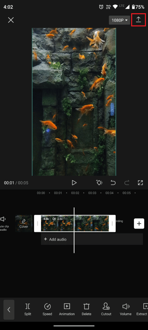148x330 pixels.
Task: Open the Animation tool
Action: 67,309
